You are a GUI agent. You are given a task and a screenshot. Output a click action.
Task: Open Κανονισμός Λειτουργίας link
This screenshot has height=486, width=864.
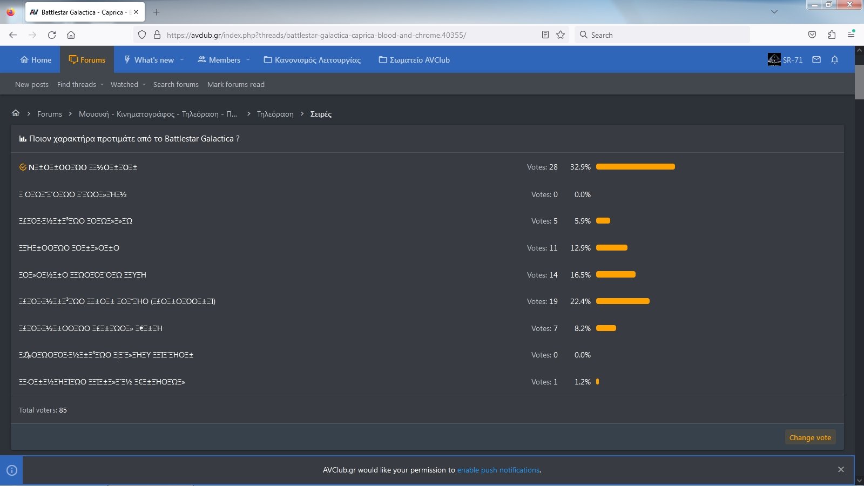(312, 60)
